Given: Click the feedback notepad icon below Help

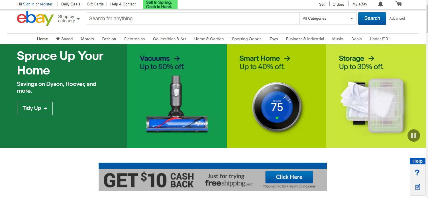Looking at the screenshot, I should click(x=417, y=187).
